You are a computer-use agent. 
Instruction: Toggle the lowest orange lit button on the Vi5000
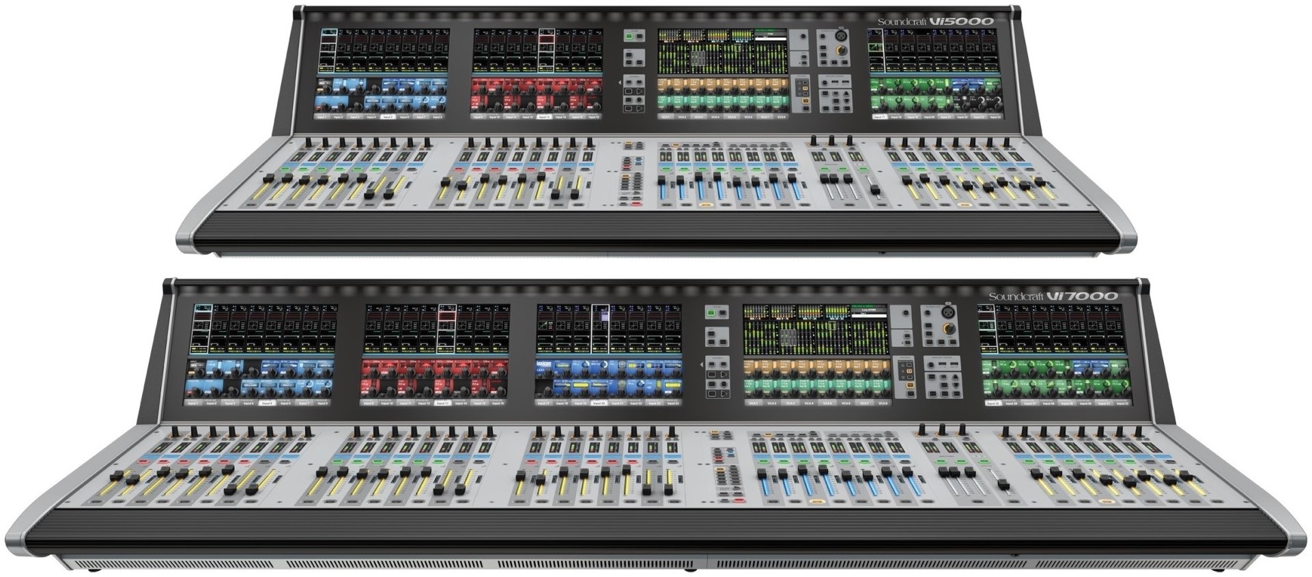pyautogui.click(x=805, y=100)
